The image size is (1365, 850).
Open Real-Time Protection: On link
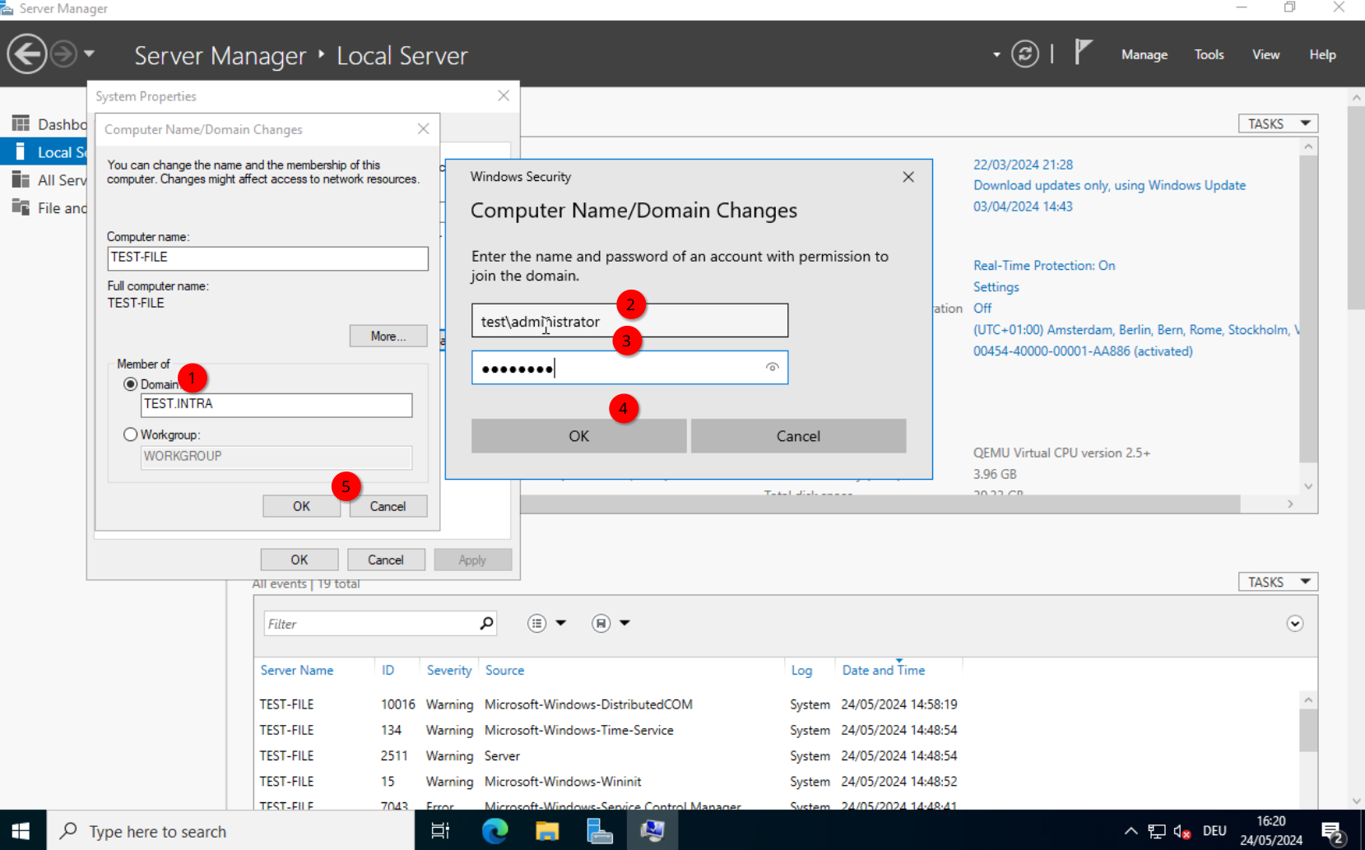click(1044, 265)
